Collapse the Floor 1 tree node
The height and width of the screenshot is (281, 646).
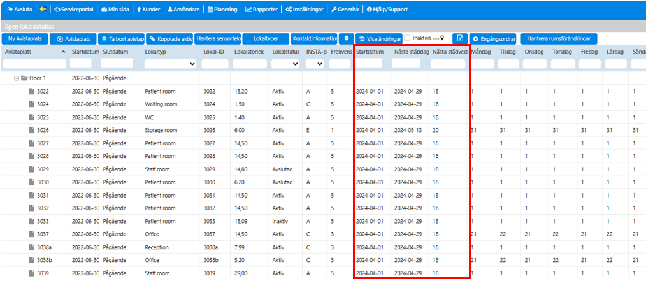click(17, 78)
